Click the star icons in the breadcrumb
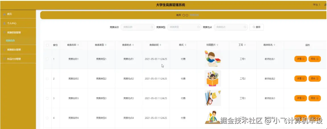Image resolution: width=327 pixels, height=129 pixels. click(x=185, y=15)
